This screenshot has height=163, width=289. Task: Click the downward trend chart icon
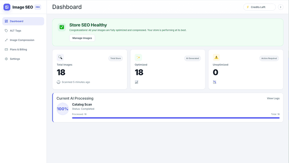coord(215,82)
